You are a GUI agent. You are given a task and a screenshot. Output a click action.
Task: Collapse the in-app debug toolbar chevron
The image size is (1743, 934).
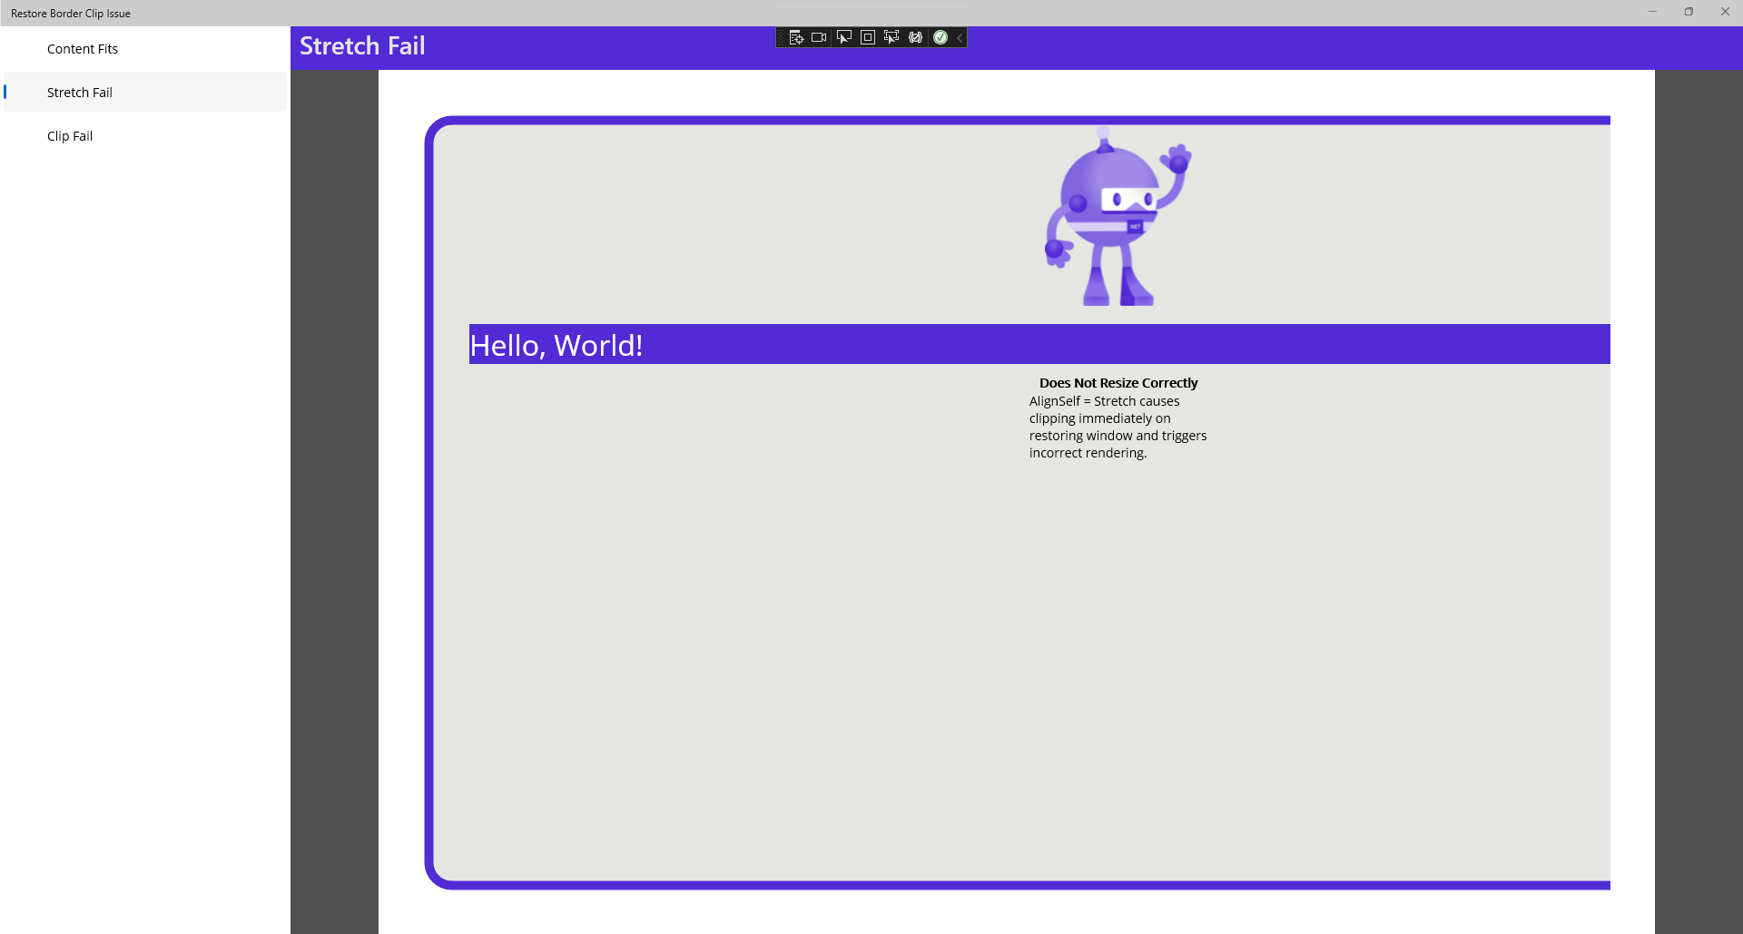click(x=959, y=37)
